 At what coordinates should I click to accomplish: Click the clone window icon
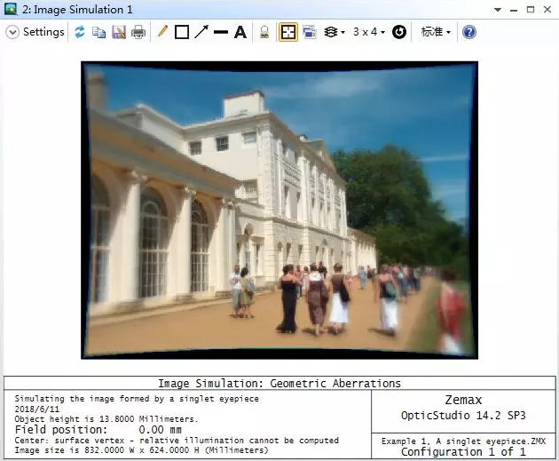click(310, 32)
